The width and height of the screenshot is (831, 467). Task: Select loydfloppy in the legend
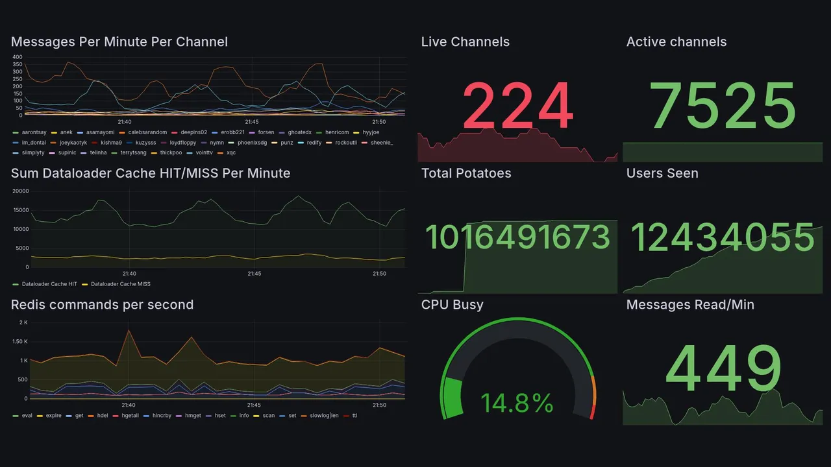[182, 143]
